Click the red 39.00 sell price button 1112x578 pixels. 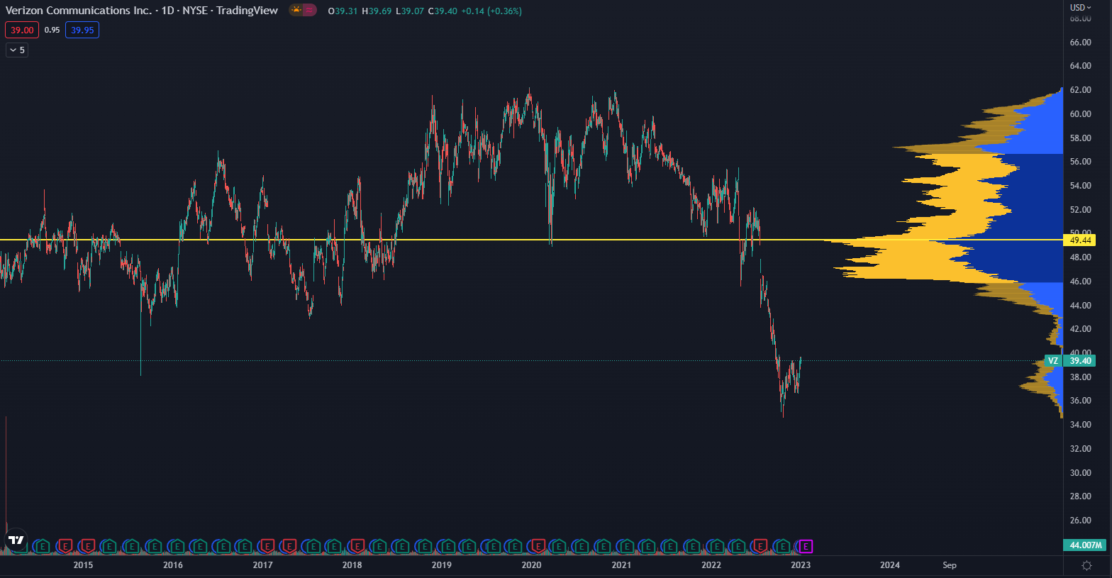(22, 30)
